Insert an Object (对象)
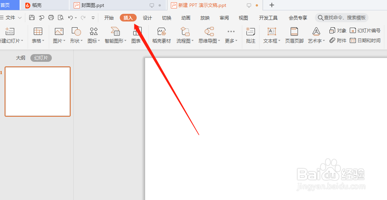Viewport: 387px width, 200px height. (x=338, y=31)
